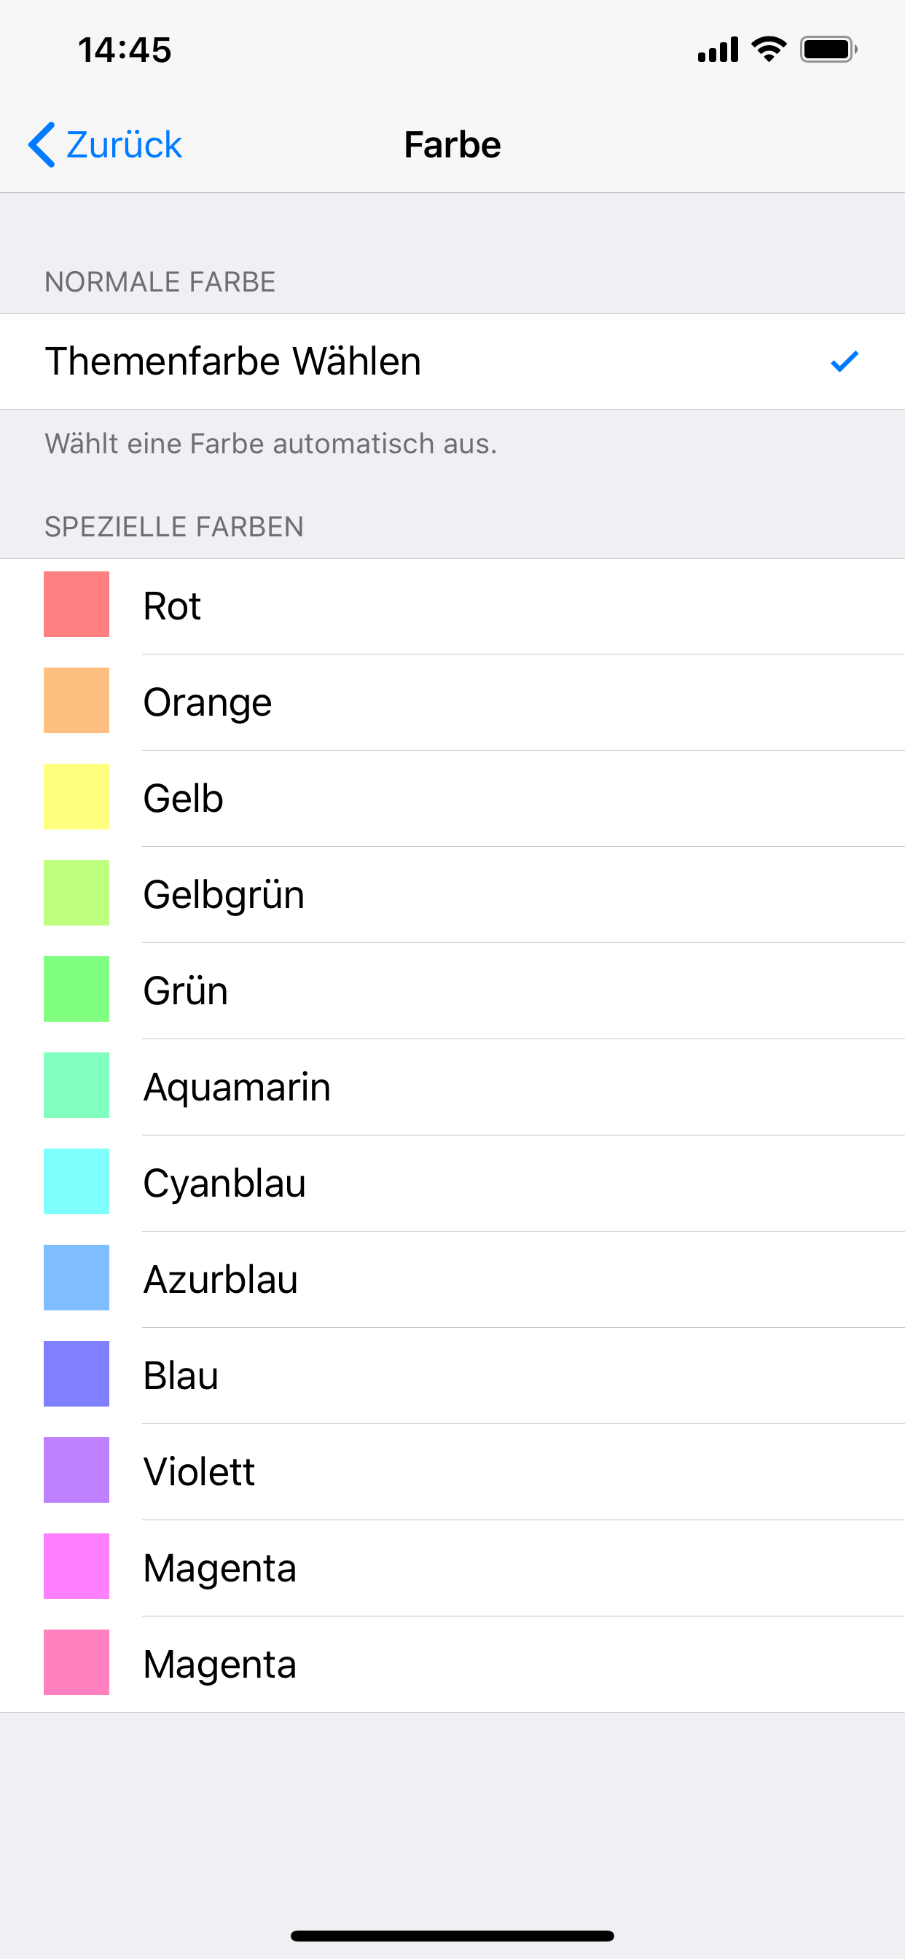Select the Gelbgrün color square
The height and width of the screenshot is (1959, 905).
[x=76, y=894]
